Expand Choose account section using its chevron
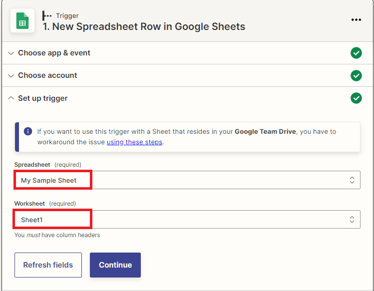 coord(11,76)
